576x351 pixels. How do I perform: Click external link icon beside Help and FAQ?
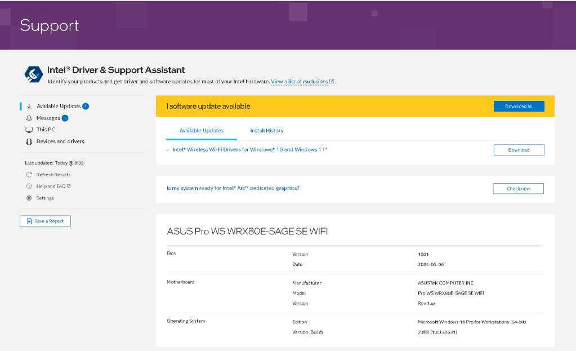tap(69, 186)
